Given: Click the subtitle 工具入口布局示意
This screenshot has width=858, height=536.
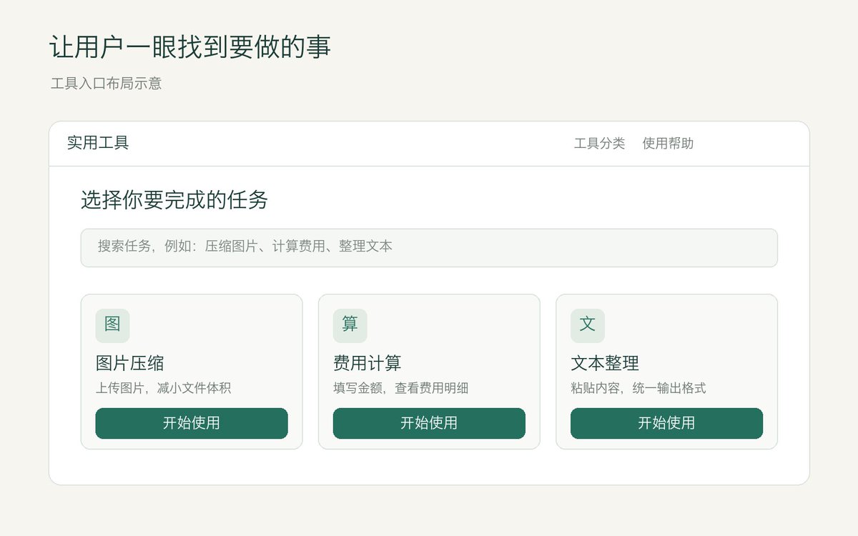Looking at the screenshot, I should [107, 84].
